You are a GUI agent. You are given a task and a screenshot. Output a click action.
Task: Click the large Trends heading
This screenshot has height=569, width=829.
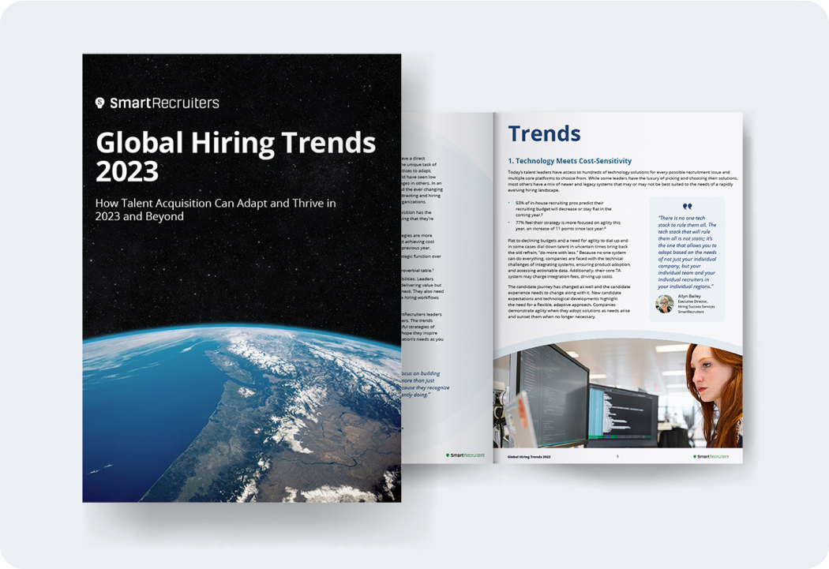point(544,134)
